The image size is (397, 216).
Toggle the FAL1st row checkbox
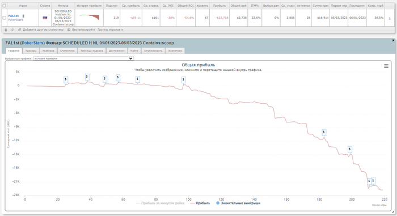click(x=5, y=18)
